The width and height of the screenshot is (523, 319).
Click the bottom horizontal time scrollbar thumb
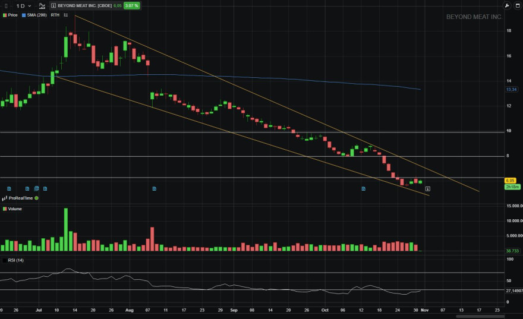coord(480,317)
